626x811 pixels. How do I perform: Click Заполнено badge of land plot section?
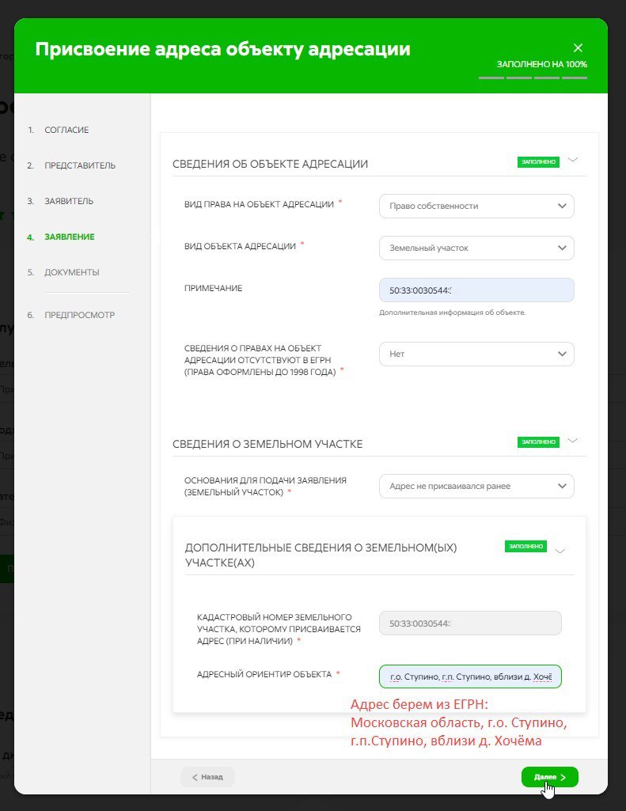538,442
